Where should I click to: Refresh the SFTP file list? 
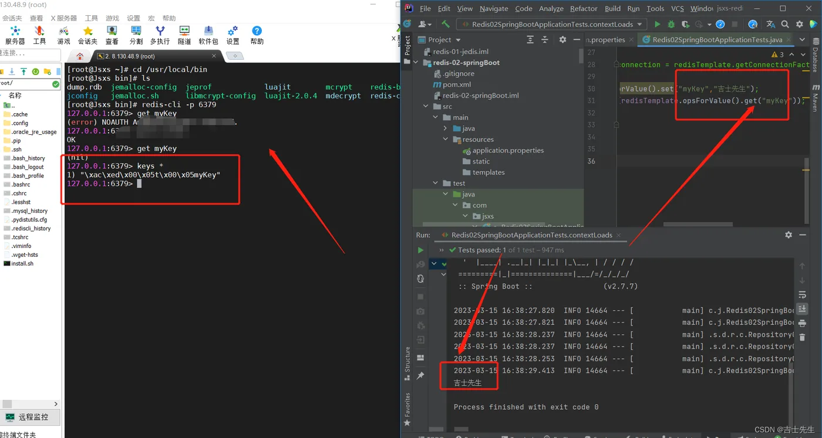click(x=36, y=72)
